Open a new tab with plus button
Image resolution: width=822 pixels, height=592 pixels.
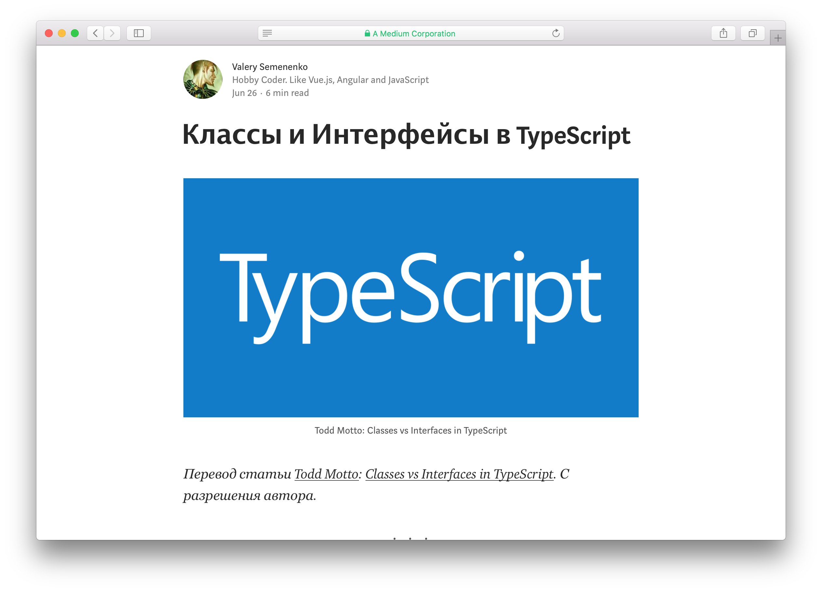tap(777, 38)
